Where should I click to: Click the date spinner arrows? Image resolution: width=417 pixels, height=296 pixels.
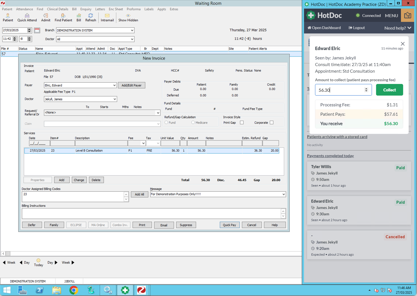29,30
